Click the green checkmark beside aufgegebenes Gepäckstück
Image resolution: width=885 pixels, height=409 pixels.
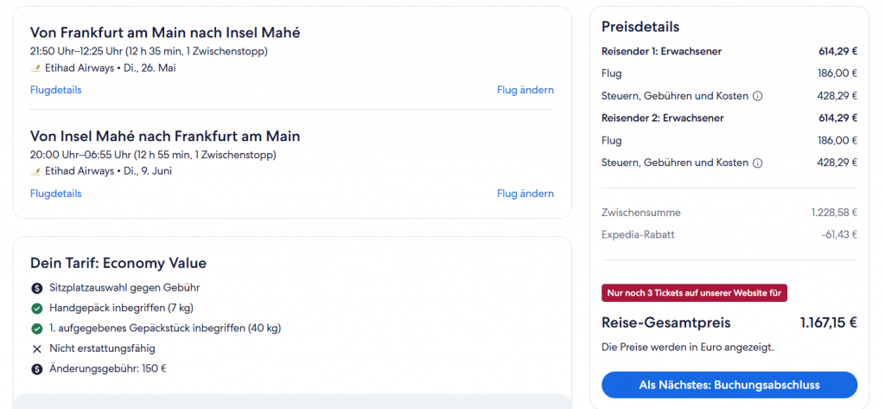tap(36, 329)
